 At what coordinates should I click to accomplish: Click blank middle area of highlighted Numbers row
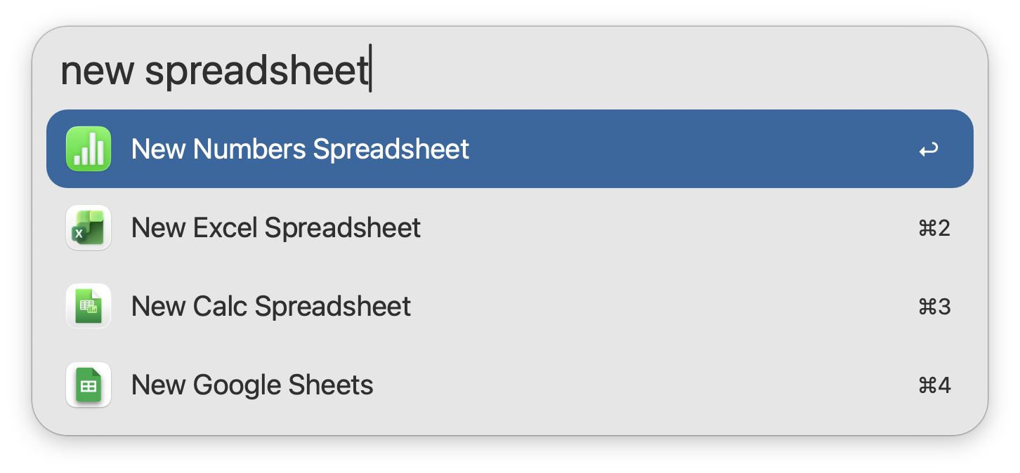[688, 149]
